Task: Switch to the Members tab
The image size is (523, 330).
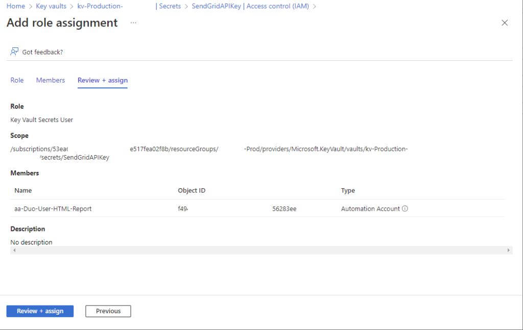Action: click(x=51, y=80)
